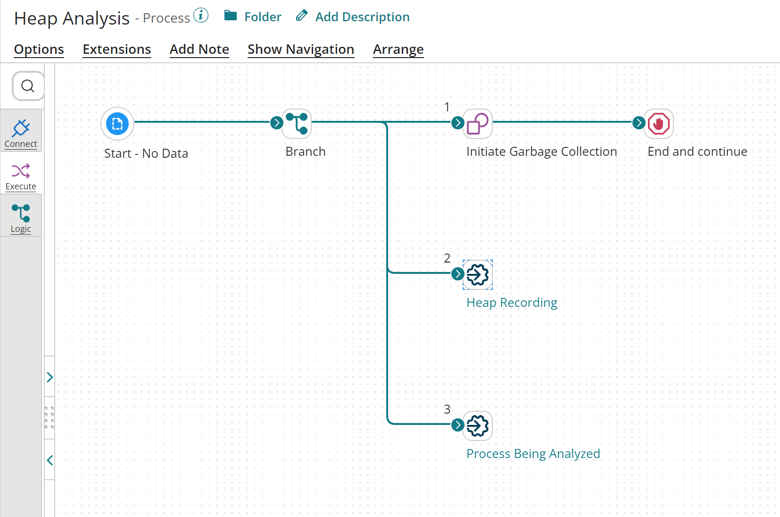Select the Heap Recording process call shape
This screenshot has width=780, height=517.
[478, 275]
